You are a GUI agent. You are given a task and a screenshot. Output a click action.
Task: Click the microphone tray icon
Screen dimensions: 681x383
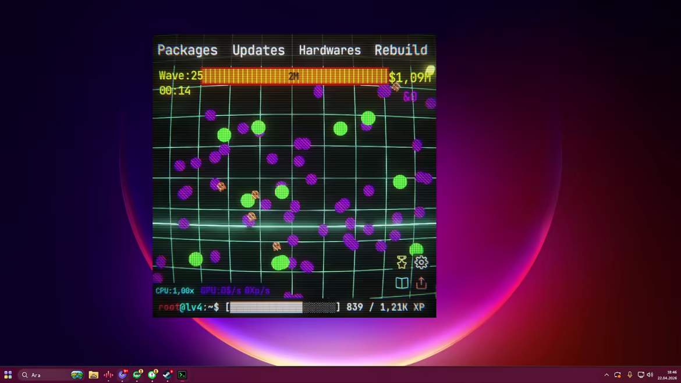(630, 375)
